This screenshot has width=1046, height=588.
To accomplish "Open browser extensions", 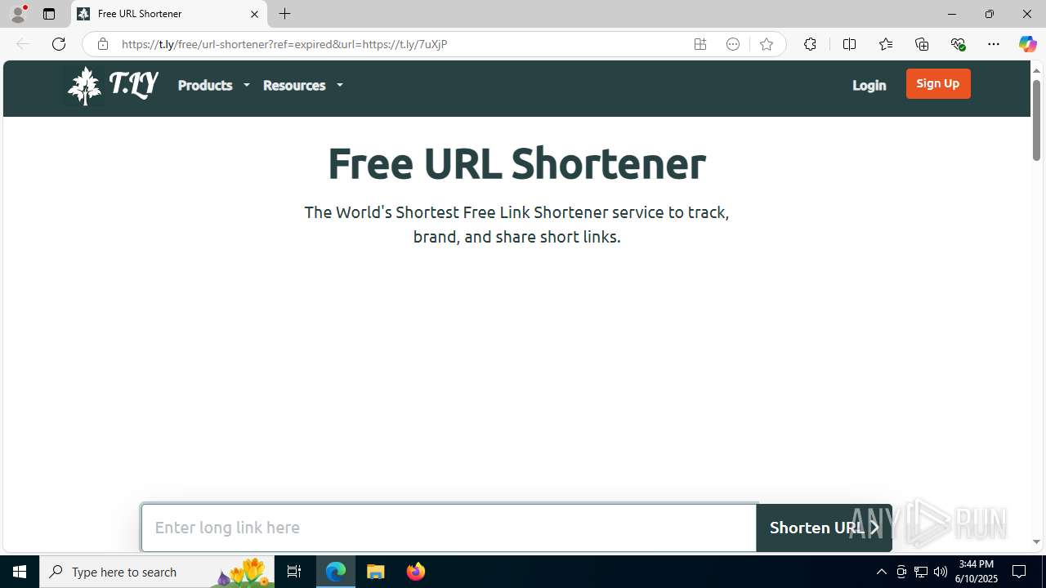I will (x=810, y=44).
